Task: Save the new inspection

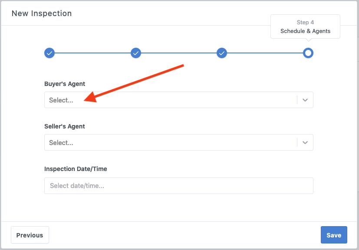Action: coord(334,235)
